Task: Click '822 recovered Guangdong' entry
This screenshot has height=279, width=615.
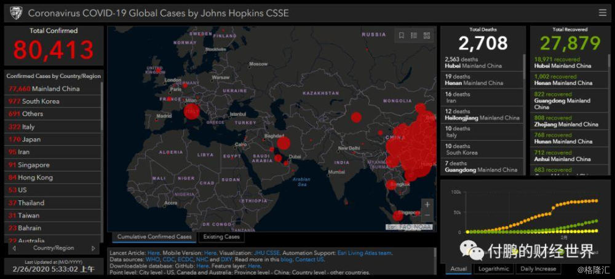Action: 570,100
